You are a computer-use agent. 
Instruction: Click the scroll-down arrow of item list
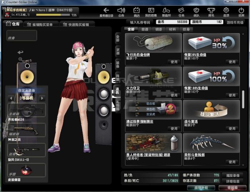[x=243, y=165]
